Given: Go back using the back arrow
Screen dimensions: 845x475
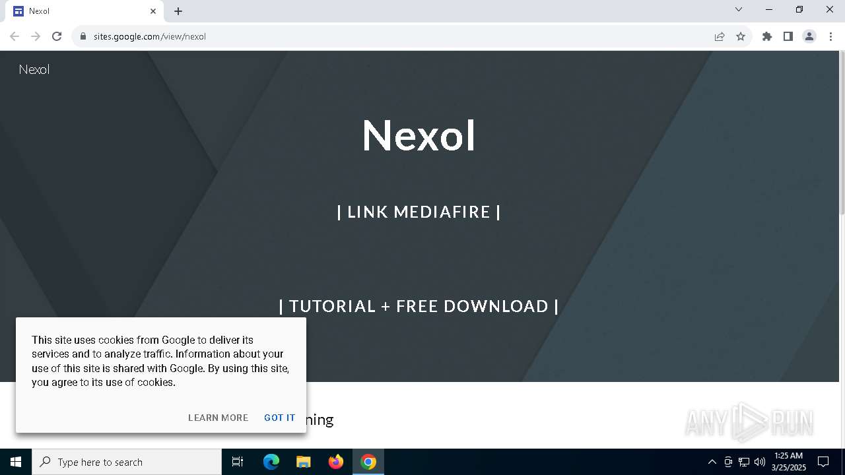Looking at the screenshot, I should [15, 36].
